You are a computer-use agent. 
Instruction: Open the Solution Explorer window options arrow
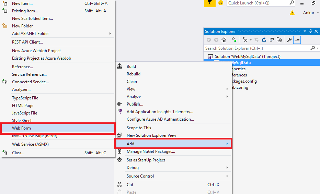coord(305,32)
